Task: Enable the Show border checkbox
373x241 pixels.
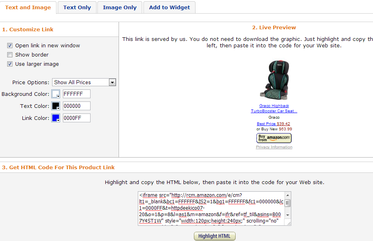Action: coord(10,55)
